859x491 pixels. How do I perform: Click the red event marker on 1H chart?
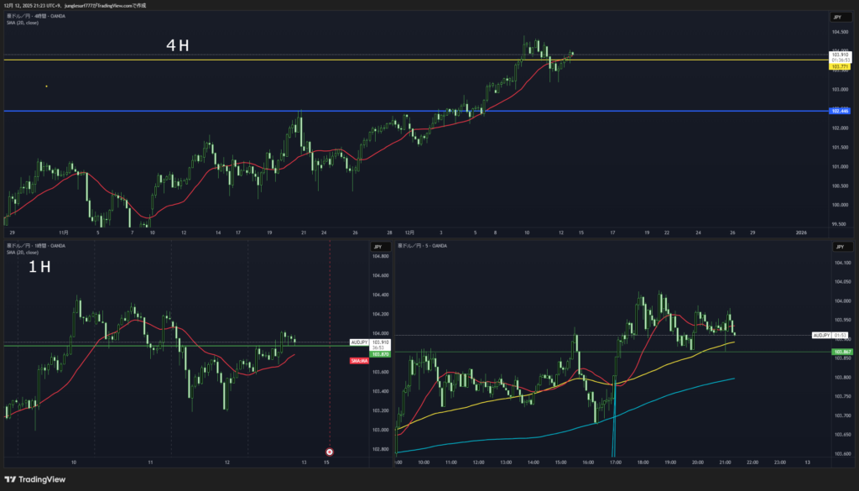pyautogui.click(x=329, y=452)
